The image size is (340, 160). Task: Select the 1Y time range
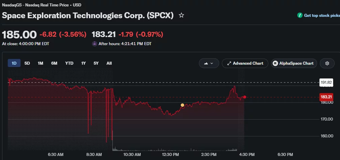(x=83, y=63)
